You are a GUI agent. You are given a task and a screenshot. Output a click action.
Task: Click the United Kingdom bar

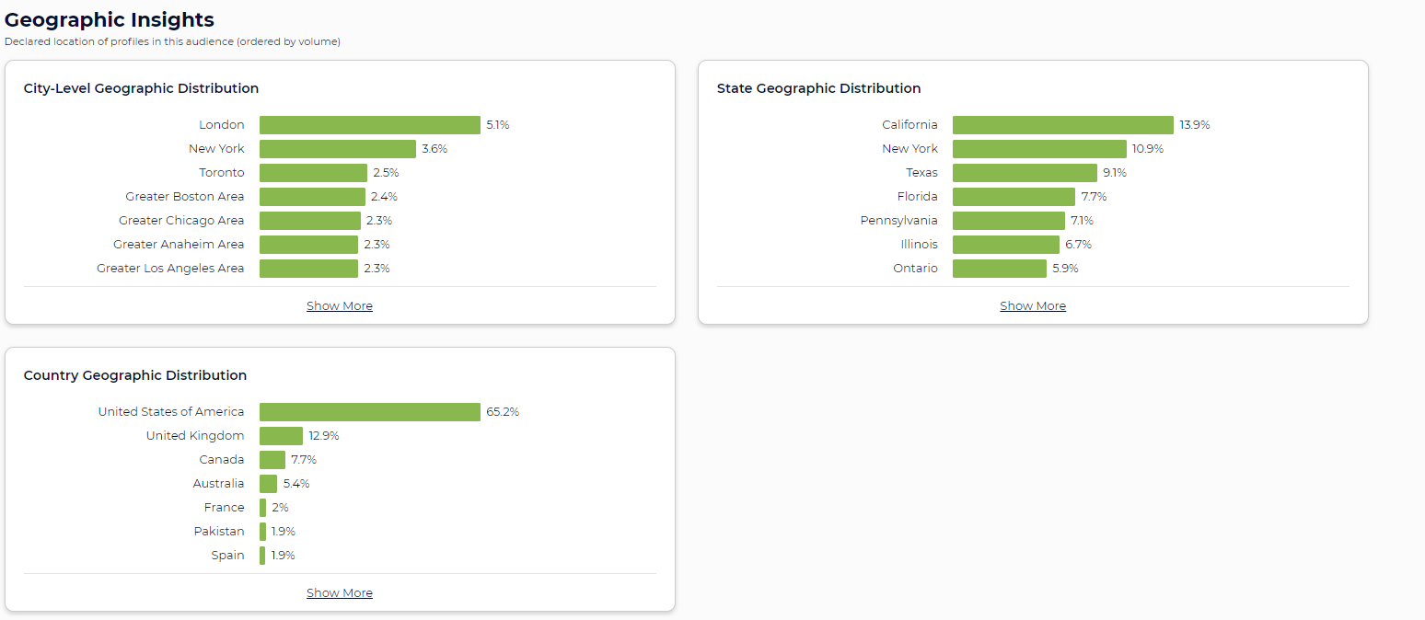(282, 435)
